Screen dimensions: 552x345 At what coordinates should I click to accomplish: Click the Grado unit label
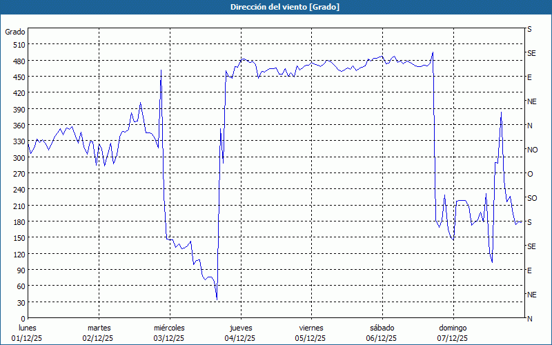click(x=15, y=32)
